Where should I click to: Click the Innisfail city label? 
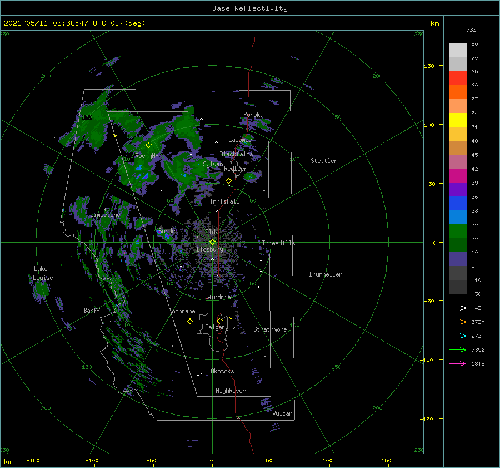point(224,201)
